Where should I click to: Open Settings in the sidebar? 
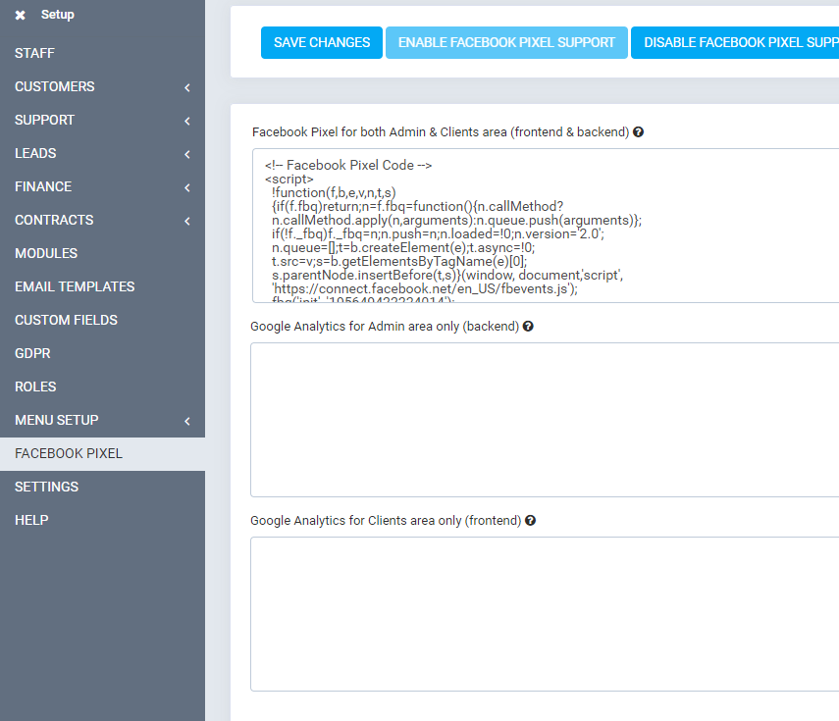coord(102,487)
